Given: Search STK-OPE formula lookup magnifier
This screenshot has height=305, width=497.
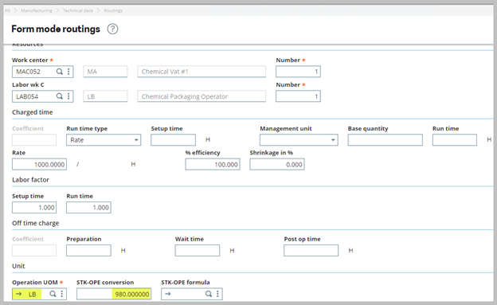Looking at the screenshot, I should point(209,294).
